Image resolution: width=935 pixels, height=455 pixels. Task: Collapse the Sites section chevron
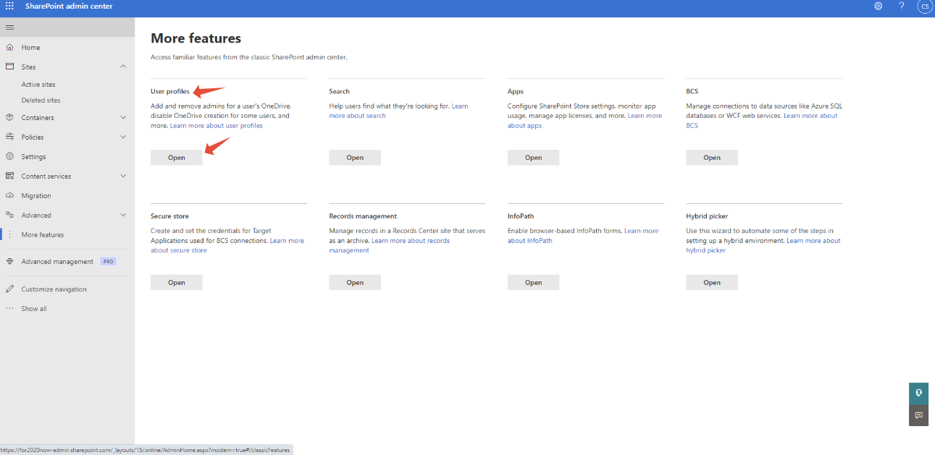[x=123, y=67]
